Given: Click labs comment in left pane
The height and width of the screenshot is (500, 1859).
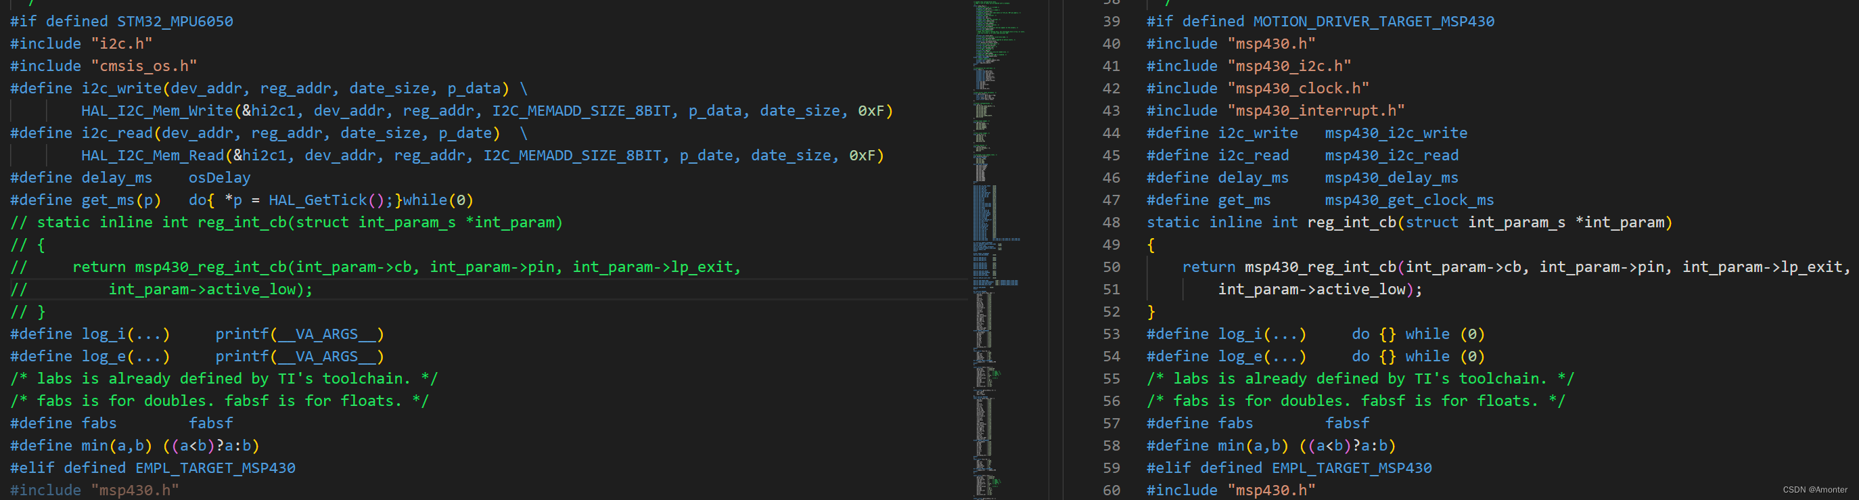Looking at the screenshot, I should (224, 380).
